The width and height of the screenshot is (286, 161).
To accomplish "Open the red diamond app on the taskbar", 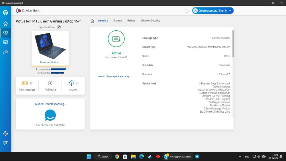I will pyautogui.click(x=158, y=157).
